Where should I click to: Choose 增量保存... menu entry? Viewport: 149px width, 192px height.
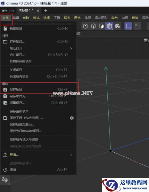pyautogui.click(x=38, y=103)
